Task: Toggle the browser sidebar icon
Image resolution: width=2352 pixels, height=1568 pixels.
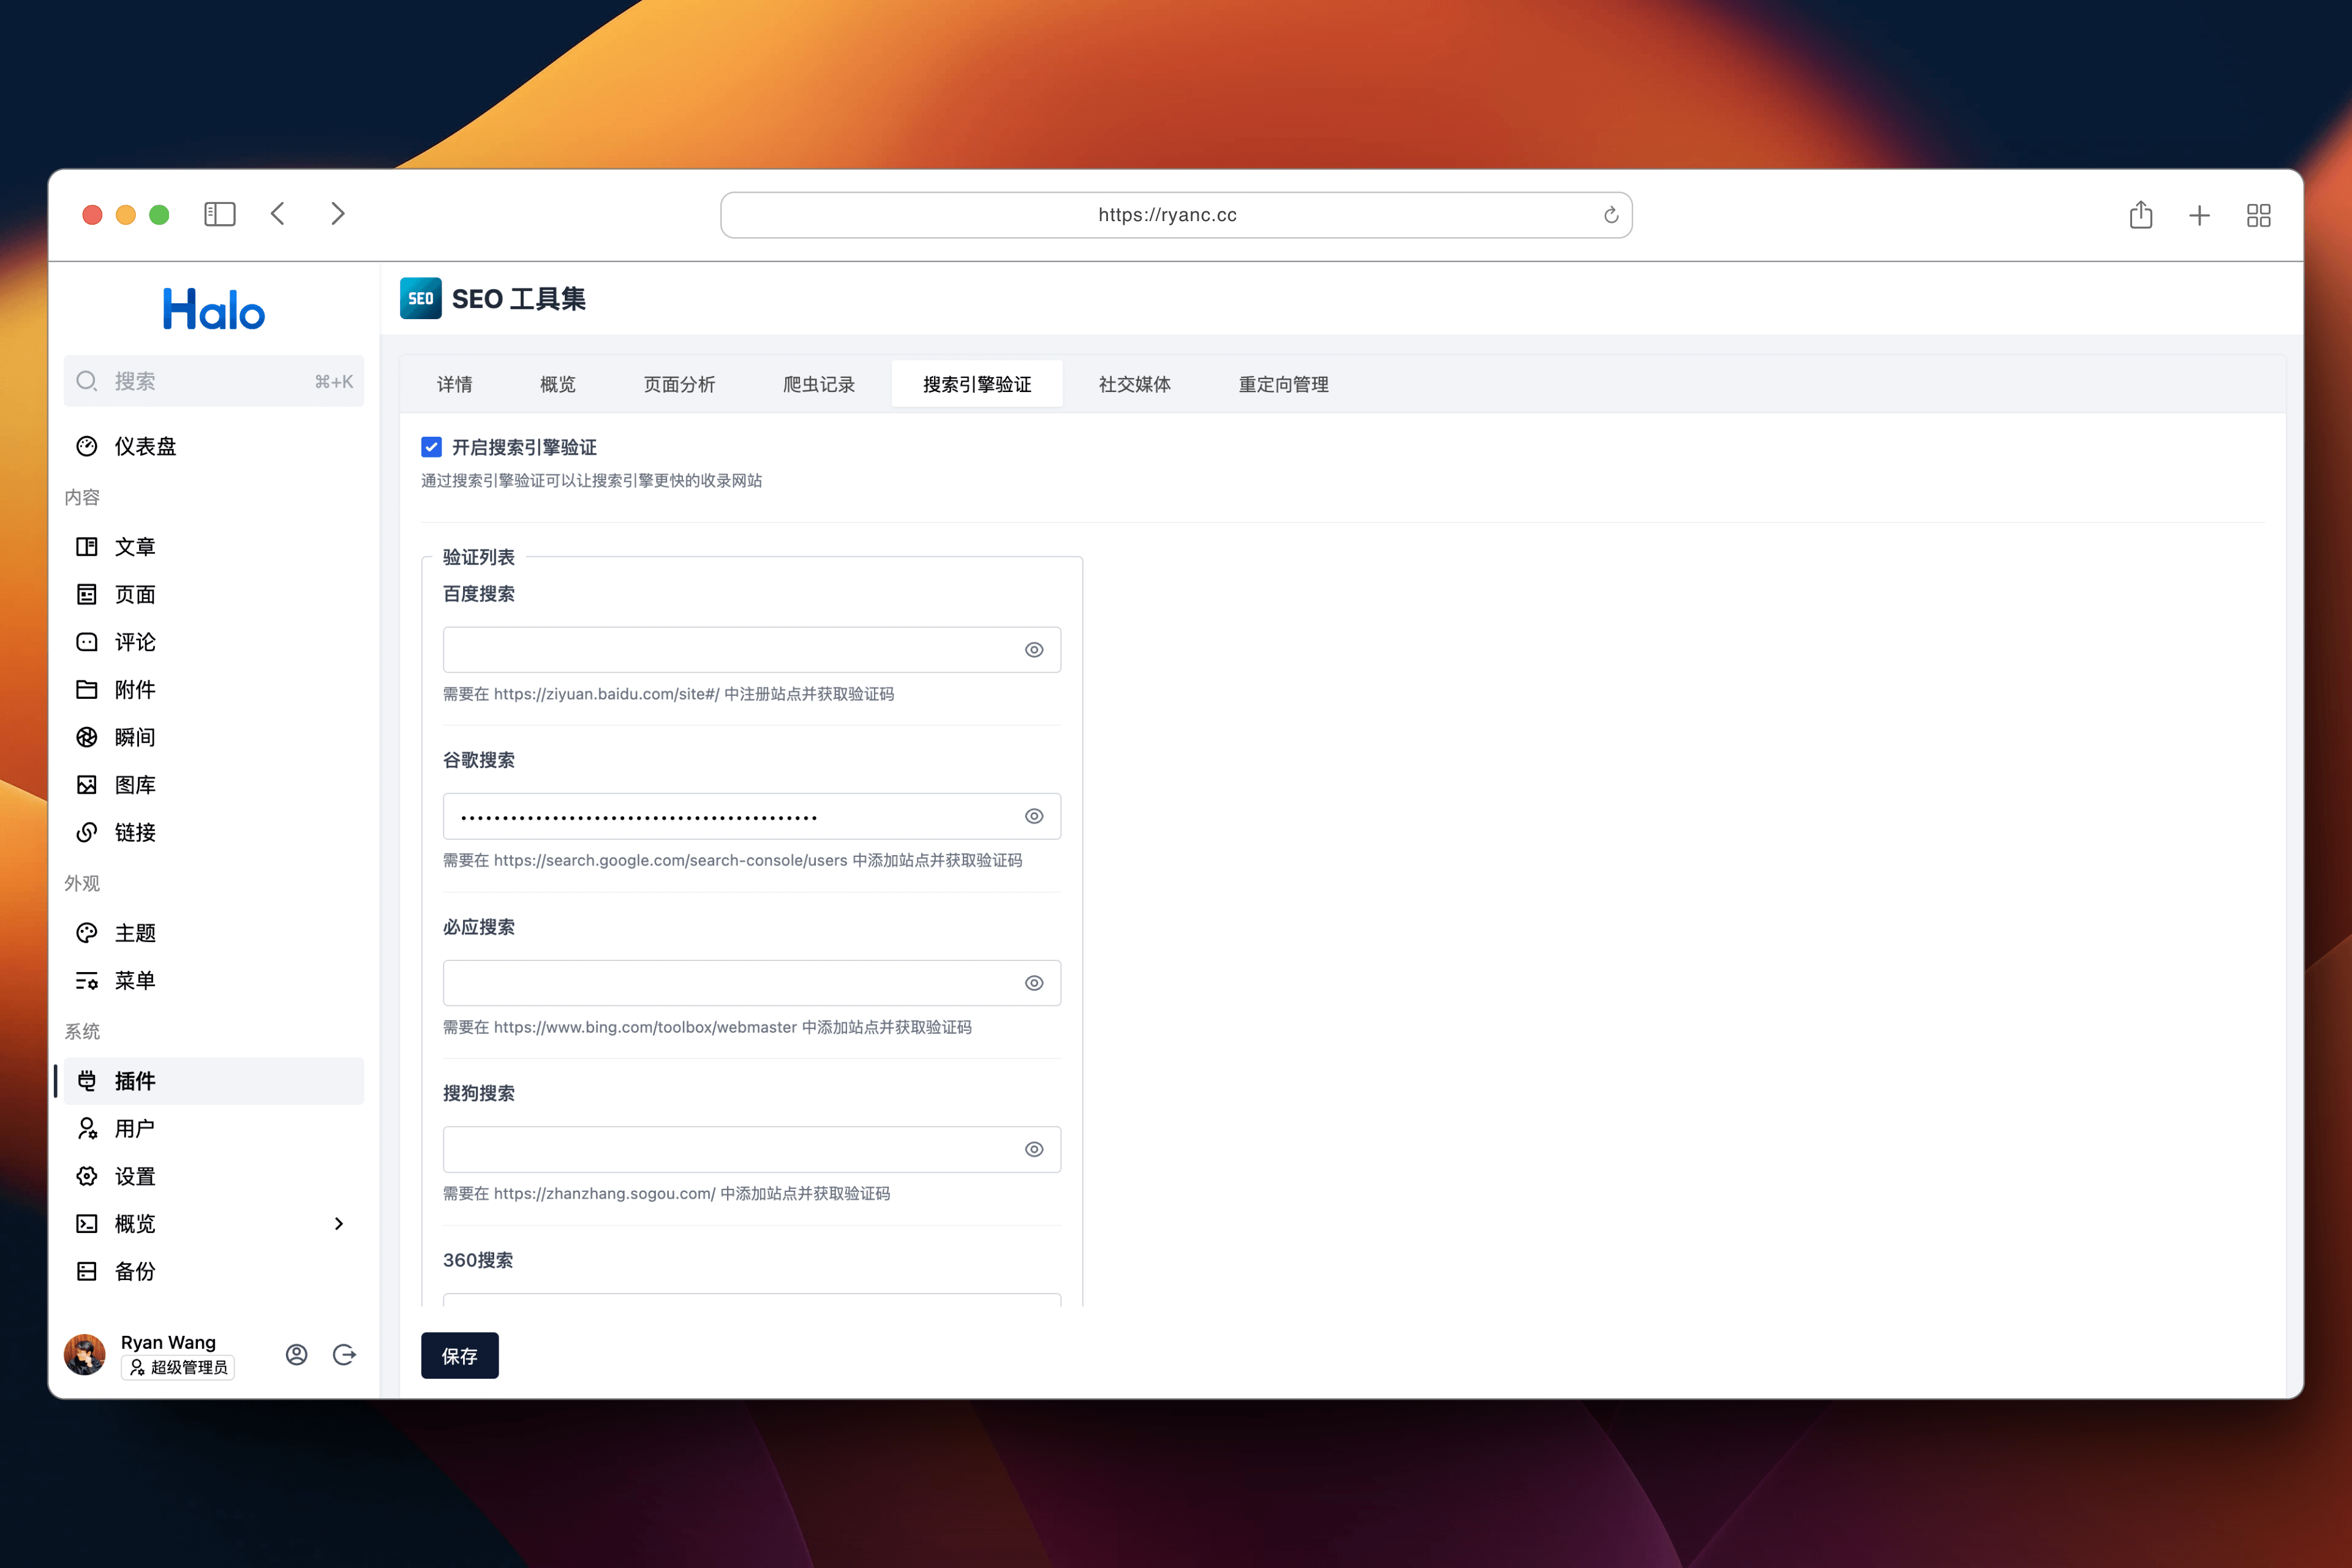Action: pyautogui.click(x=219, y=214)
